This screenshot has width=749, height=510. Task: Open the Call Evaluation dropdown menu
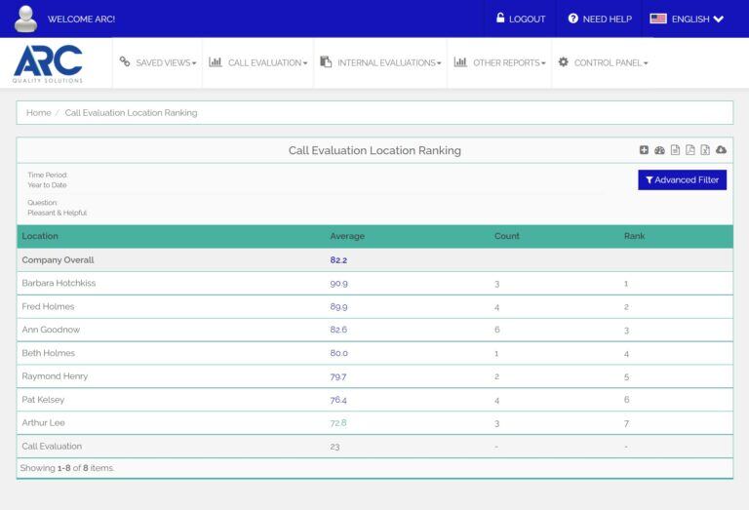(258, 62)
